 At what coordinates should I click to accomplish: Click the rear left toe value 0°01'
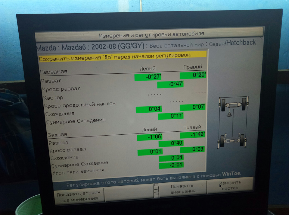click(150, 152)
